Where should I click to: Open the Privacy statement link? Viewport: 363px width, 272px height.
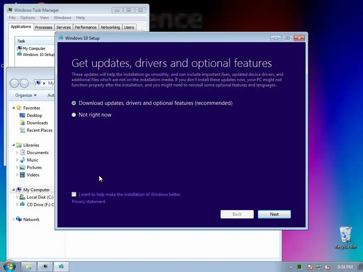pyautogui.click(x=88, y=202)
